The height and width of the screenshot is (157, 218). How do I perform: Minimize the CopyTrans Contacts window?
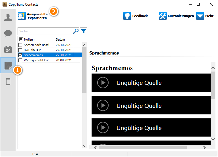point(190,4)
